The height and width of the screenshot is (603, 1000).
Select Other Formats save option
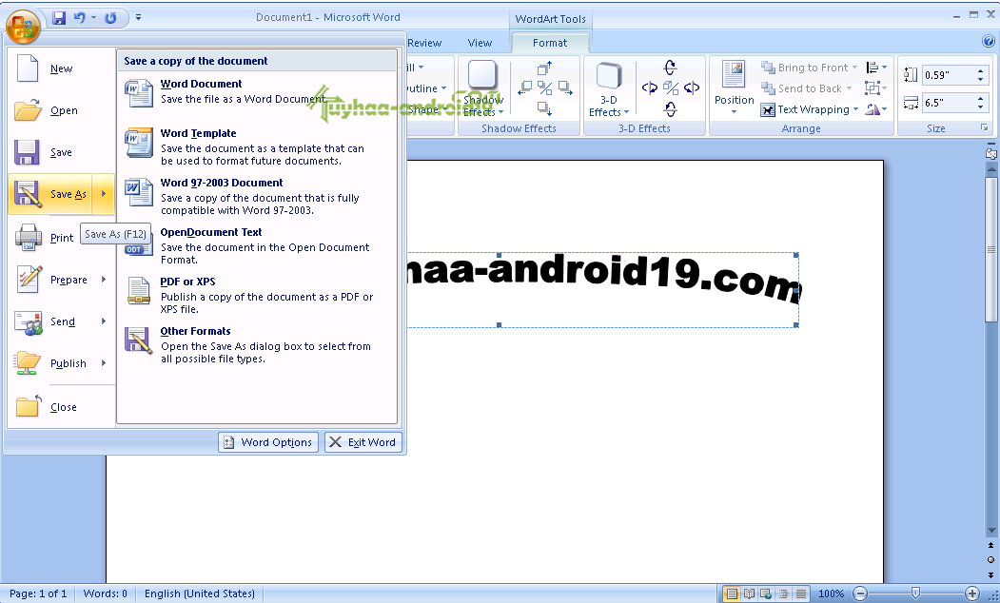256,345
